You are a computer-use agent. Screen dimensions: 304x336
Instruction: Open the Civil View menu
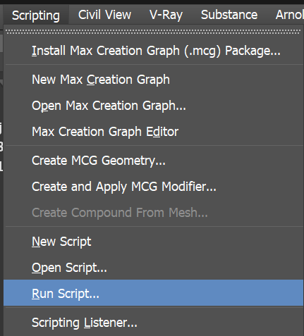pos(104,15)
